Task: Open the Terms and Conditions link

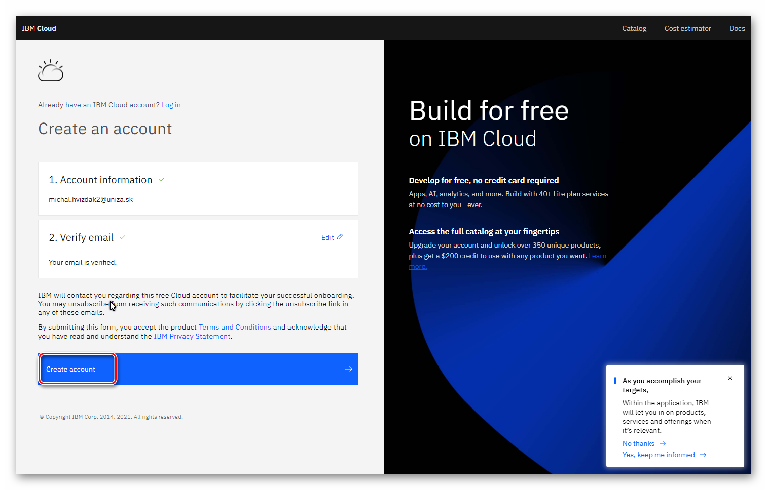Action: [x=235, y=327]
